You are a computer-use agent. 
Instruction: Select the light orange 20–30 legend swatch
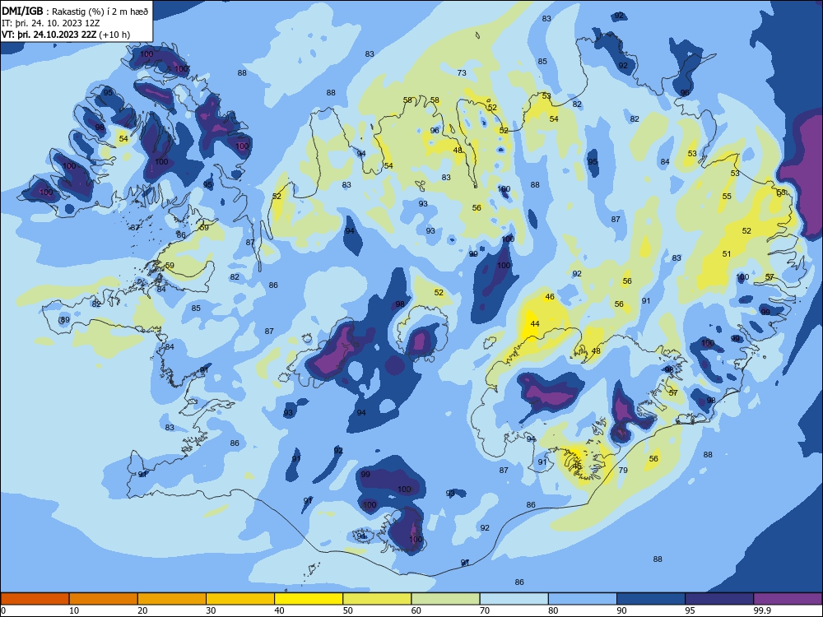tap(172, 599)
